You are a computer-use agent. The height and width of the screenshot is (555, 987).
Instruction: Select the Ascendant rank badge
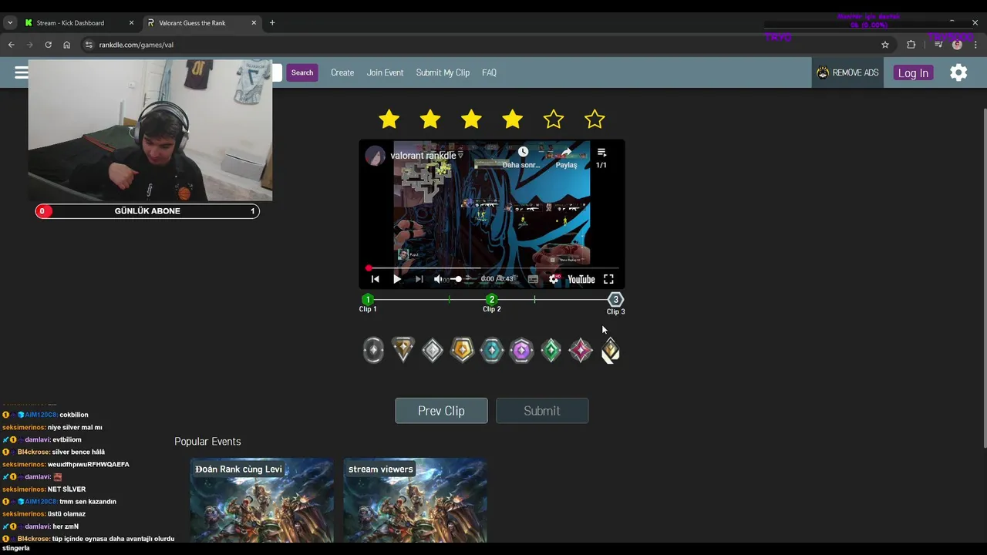[x=551, y=351]
